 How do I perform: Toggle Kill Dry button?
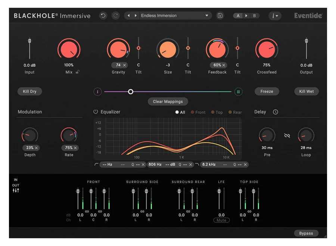pos(29,91)
